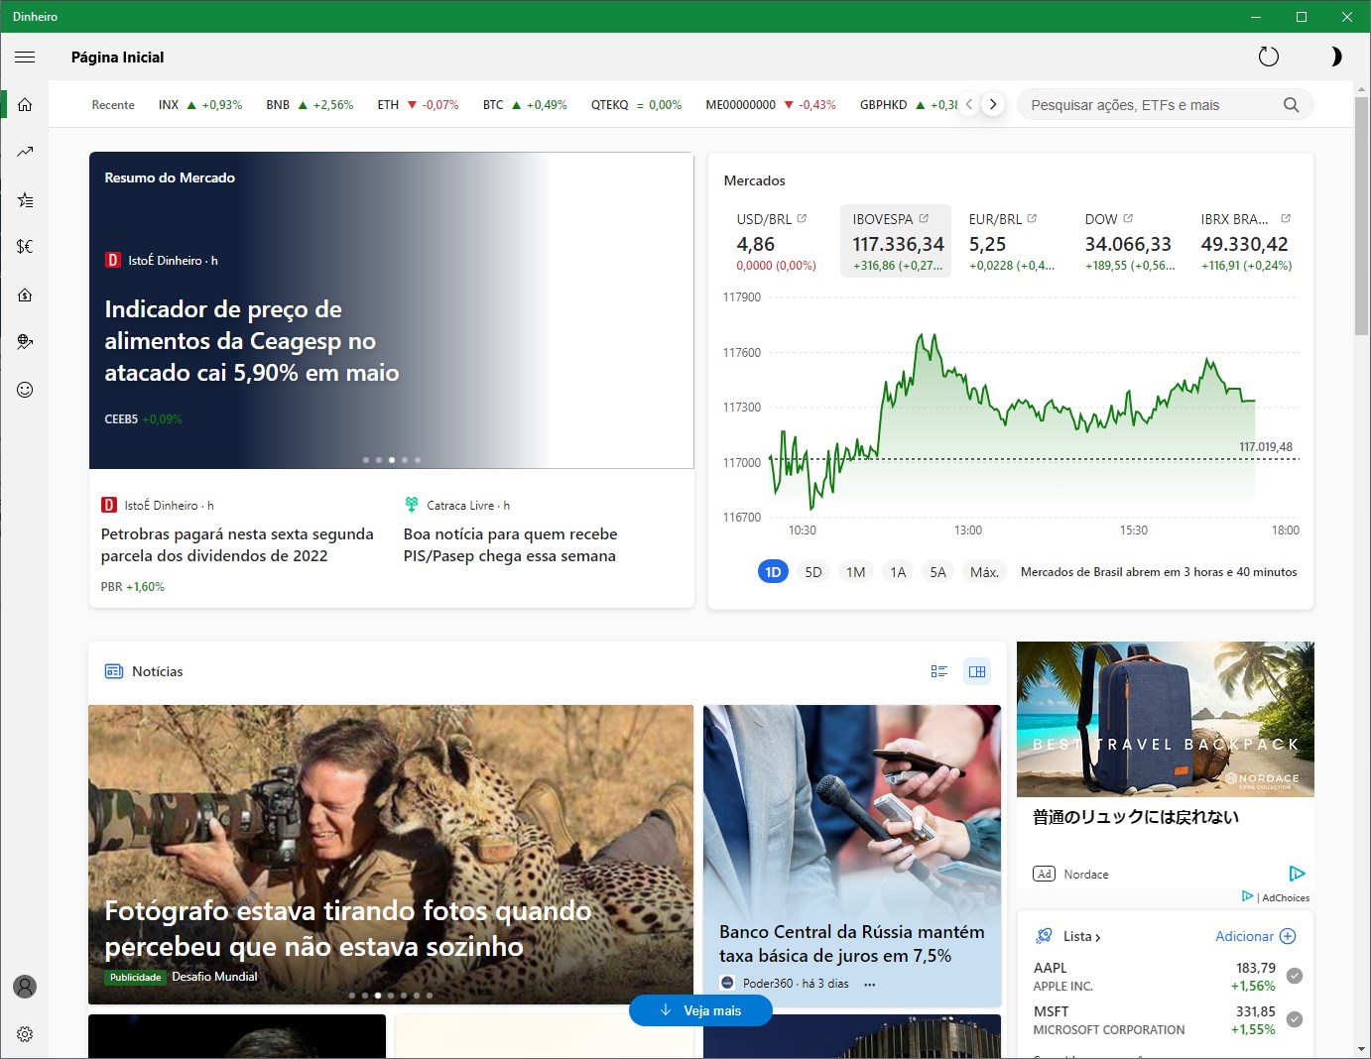
Task: Go to Home in the sidebar
Action: (x=25, y=104)
